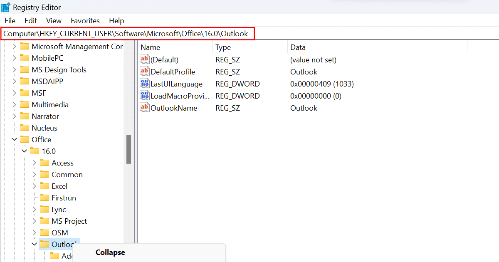Click the LastUILanguage DWORD value icon
499x262 pixels.
pos(144,84)
